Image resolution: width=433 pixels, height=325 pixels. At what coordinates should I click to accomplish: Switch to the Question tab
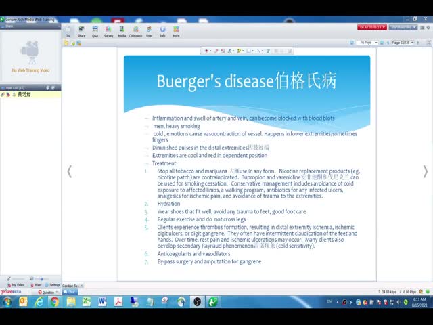point(46,292)
